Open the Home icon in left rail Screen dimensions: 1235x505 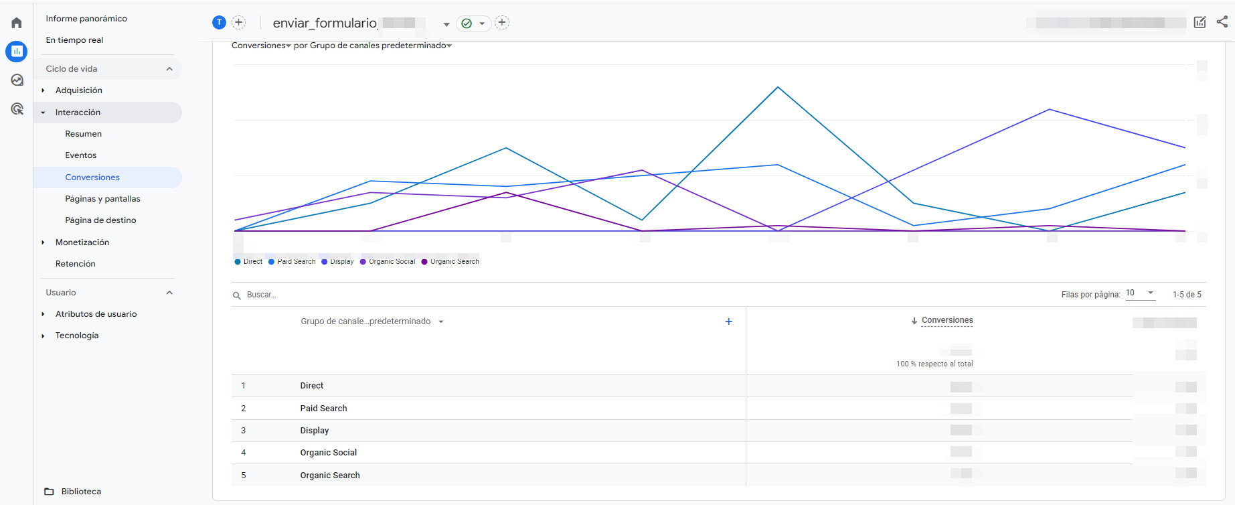17,23
